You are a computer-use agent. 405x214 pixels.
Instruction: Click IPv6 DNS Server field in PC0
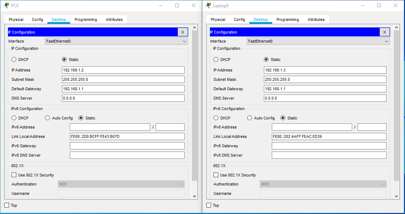[x=127, y=155]
